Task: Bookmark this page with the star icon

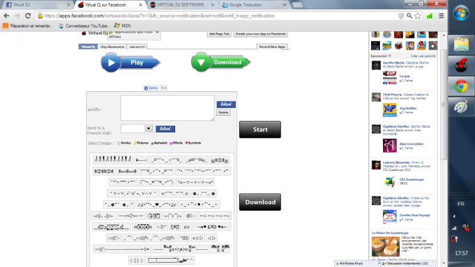Action: point(418,16)
